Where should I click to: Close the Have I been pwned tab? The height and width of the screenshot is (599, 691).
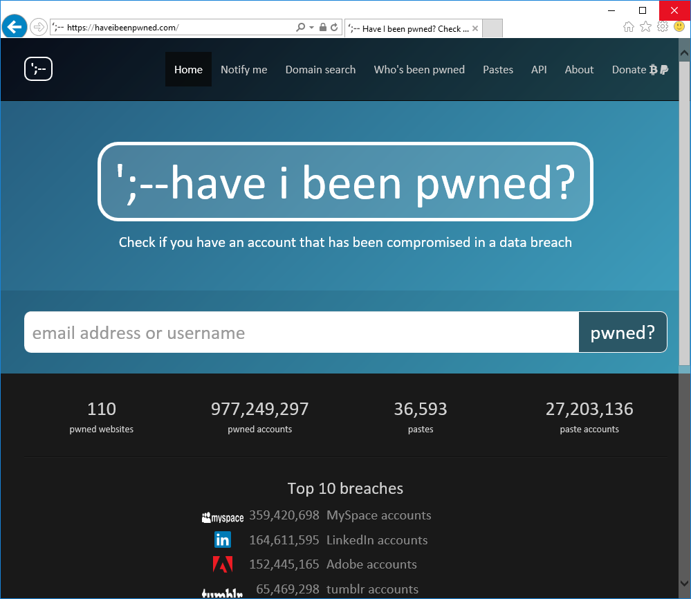click(475, 28)
